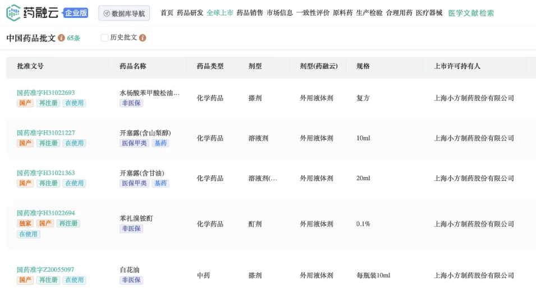Click the 复方 specification cell
536x293 pixels.
[363, 98]
